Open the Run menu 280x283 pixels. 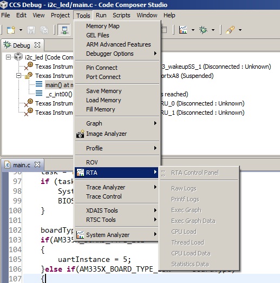[101, 15]
